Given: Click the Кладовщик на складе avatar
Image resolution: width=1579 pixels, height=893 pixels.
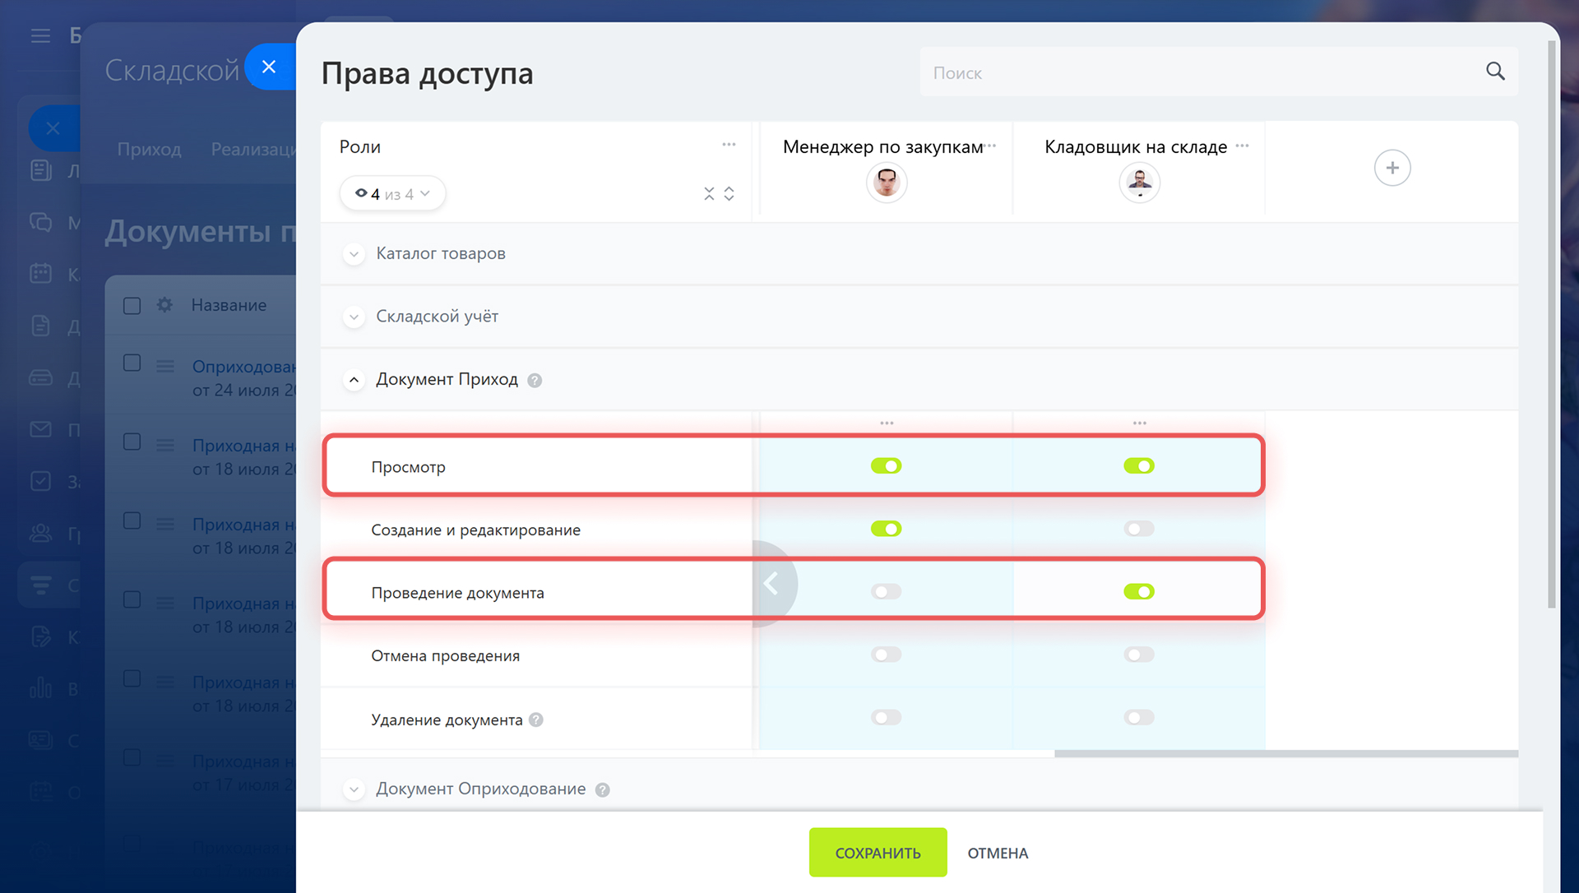Looking at the screenshot, I should 1139,182.
